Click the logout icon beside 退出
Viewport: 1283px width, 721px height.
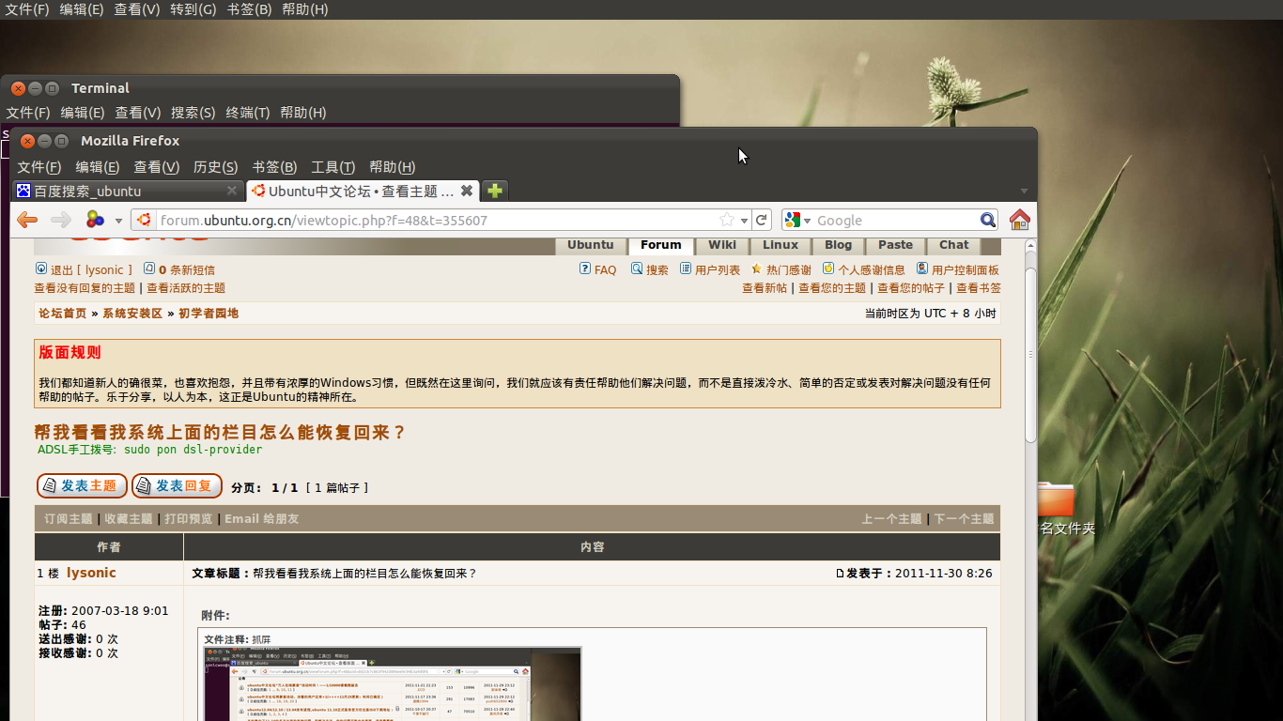[40, 268]
